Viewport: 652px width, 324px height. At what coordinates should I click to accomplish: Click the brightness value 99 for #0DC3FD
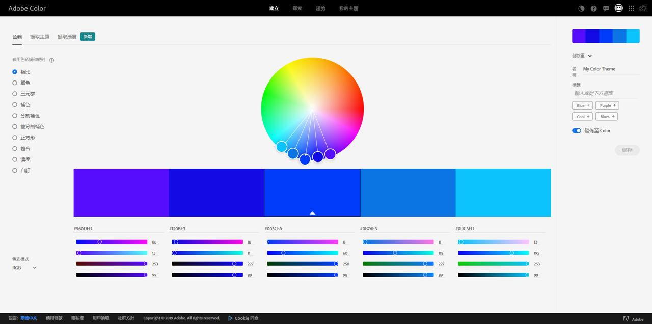pyautogui.click(x=536, y=275)
